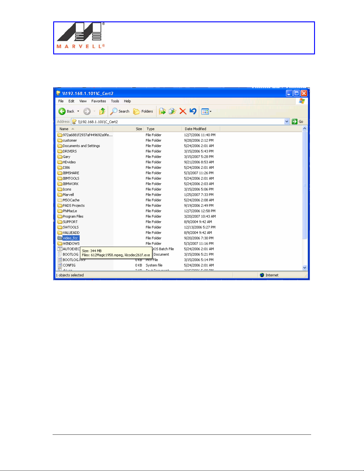
Task: Open the Favorites menu
Action: point(99,101)
